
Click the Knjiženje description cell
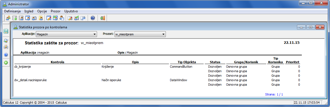107,67
